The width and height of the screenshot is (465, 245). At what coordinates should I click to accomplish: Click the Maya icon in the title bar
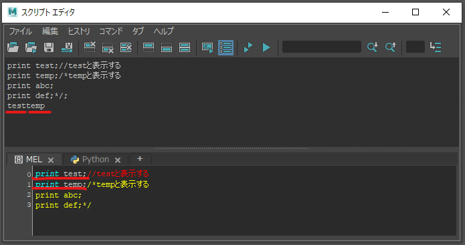pos(13,12)
